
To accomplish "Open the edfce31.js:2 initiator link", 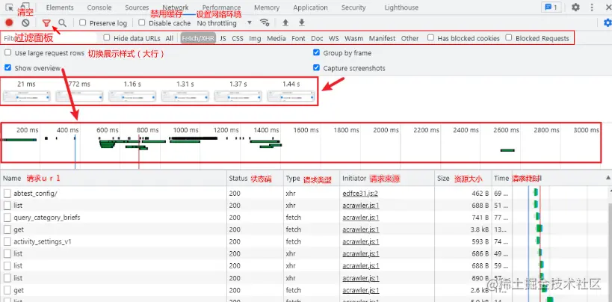I will (x=360, y=194).
